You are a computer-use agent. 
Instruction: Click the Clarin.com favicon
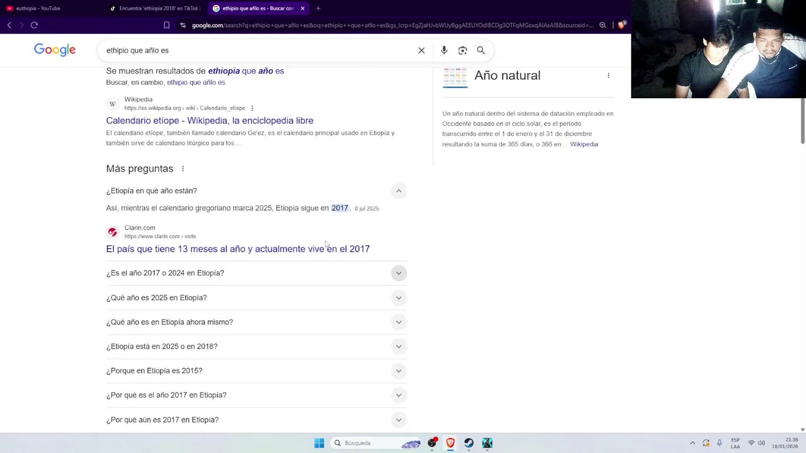coord(112,232)
